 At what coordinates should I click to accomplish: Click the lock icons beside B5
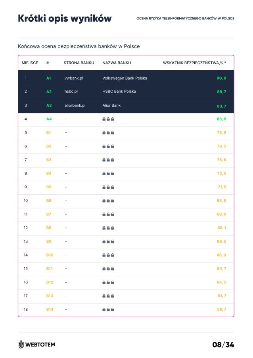108,187
